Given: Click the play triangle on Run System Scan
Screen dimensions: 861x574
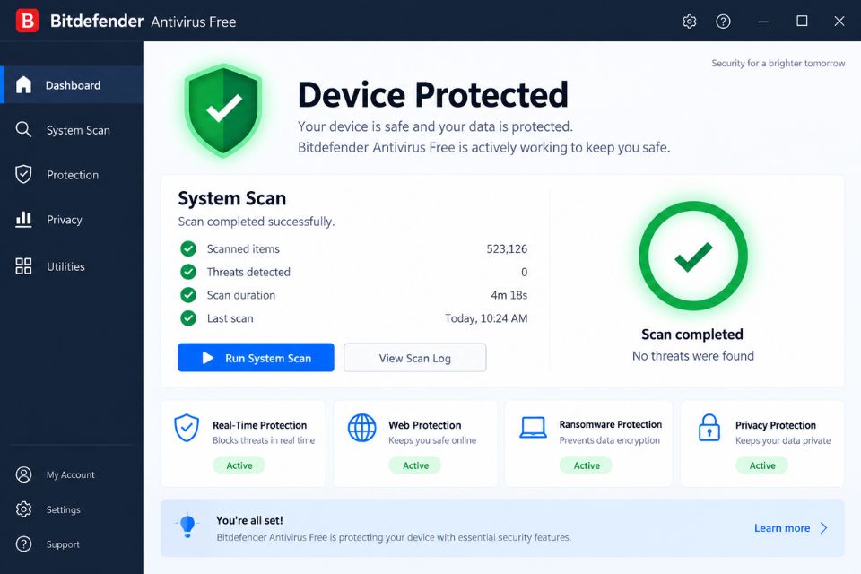Looking at the screenshot, I should click(208, 358).
